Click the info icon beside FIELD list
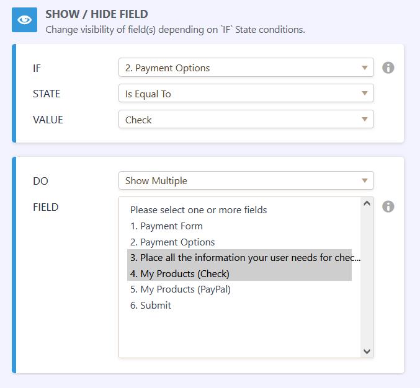 click(x=388, y=206)
